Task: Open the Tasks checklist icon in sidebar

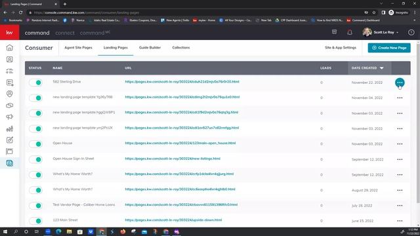Action: point(9,71)
